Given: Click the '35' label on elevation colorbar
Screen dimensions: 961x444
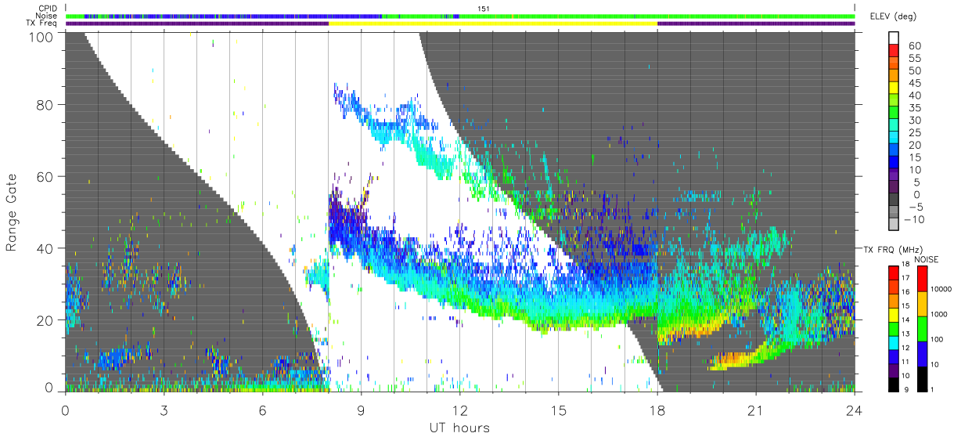Looking at the screenshot, I should [914, 108].
